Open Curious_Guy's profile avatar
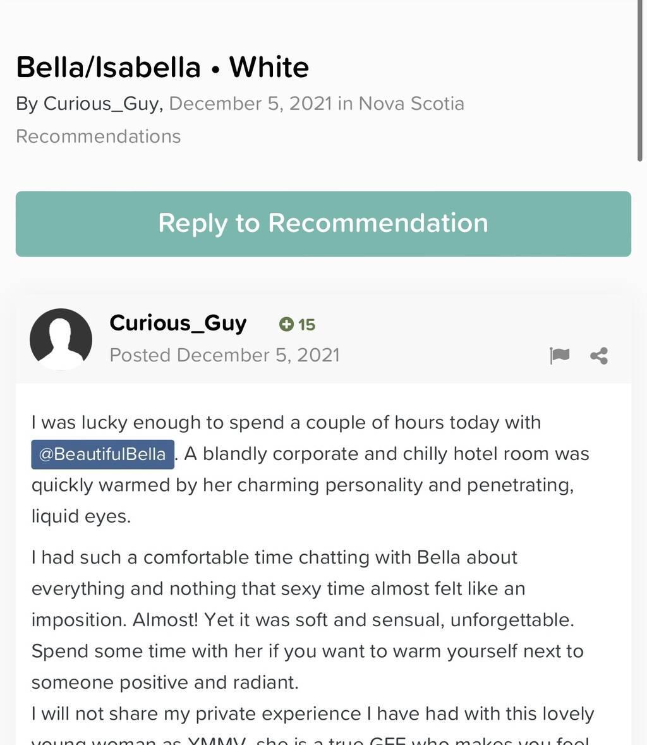Screen dimensions: 647x745 point(61,339)
